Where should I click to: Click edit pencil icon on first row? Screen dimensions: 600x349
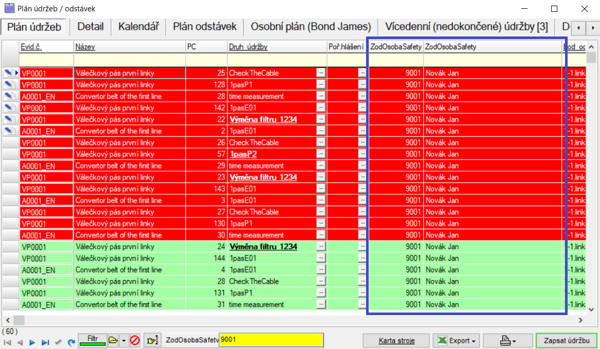tap(9, 73)
